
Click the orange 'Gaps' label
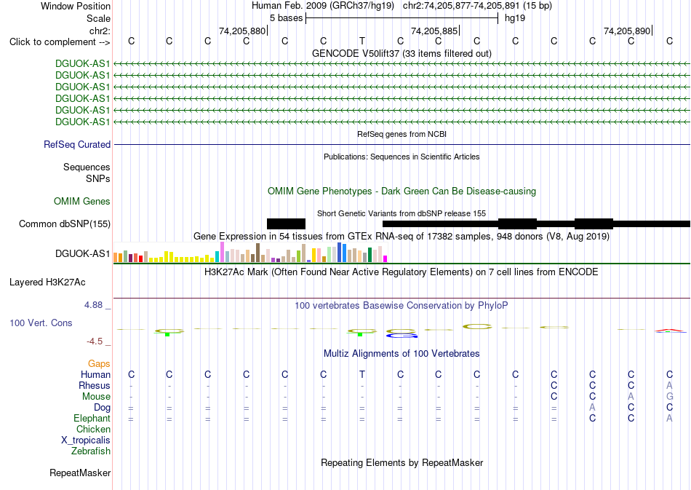99,363
